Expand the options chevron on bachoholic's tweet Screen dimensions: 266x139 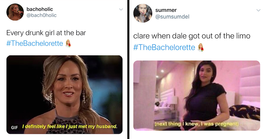pos(121,9)
